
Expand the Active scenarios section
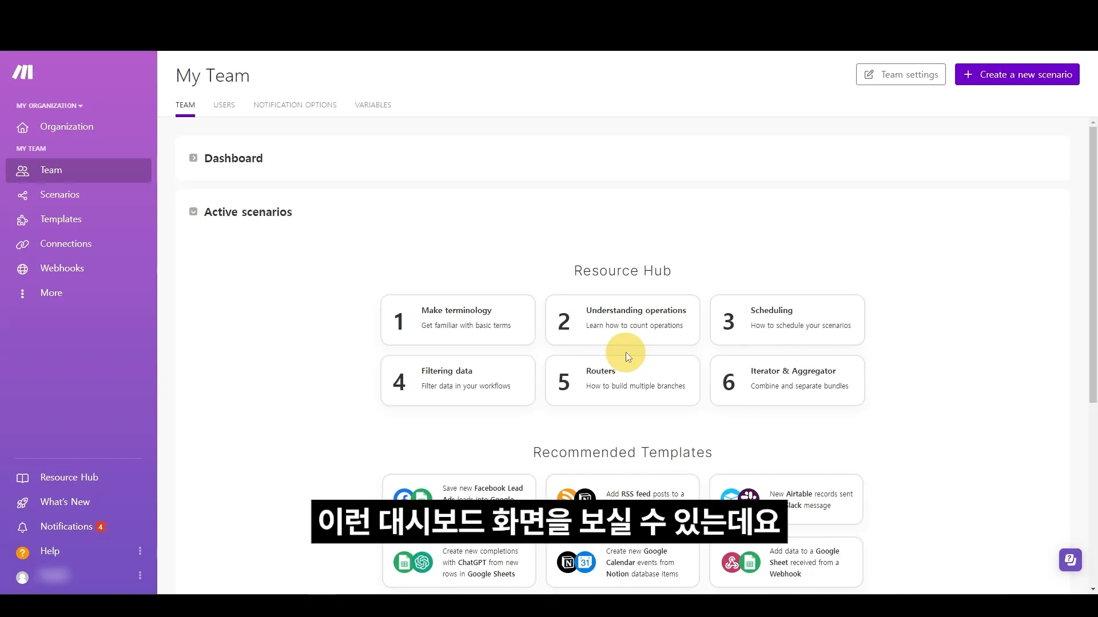pyautogui.click(x=193, y=212)
